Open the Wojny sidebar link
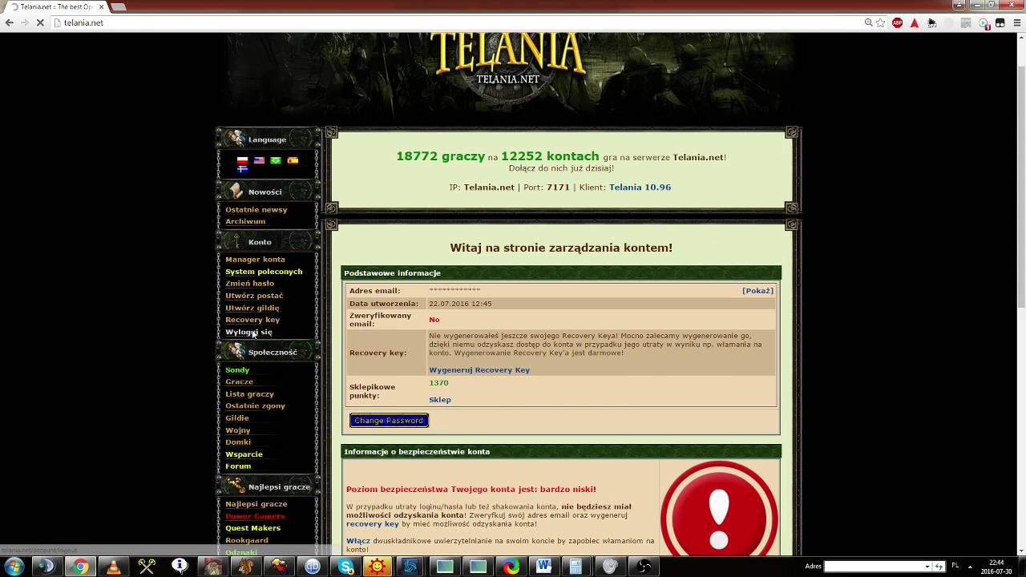Image resolution: width=1026 pixels, height=577 pixels. pos(238,430)
